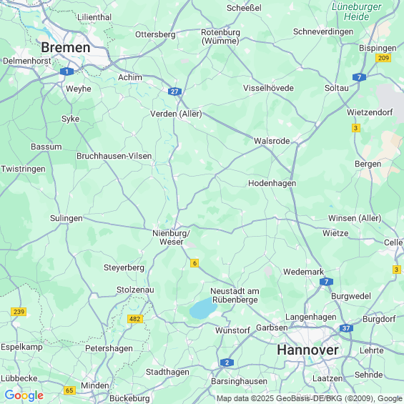404x404 pixels.
Task: Click the A2 highway shield near Barsinghausen
Action: 227,363
